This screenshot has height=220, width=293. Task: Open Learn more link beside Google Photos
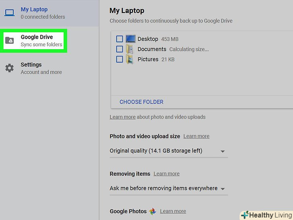(x=173, y=211)
